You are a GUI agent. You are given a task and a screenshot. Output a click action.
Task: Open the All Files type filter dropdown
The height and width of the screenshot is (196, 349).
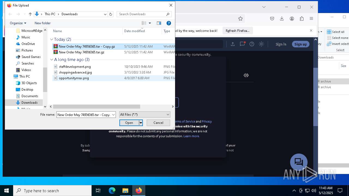pyautogui.click(x=145, y=115)
